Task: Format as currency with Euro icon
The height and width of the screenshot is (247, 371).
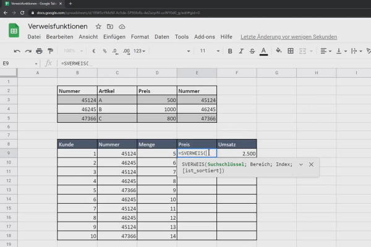Action: click(94, 51)
